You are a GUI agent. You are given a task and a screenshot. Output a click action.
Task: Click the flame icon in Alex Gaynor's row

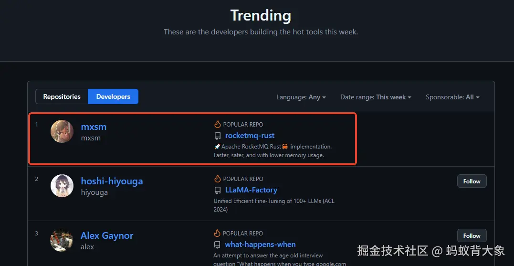(217, 233)
